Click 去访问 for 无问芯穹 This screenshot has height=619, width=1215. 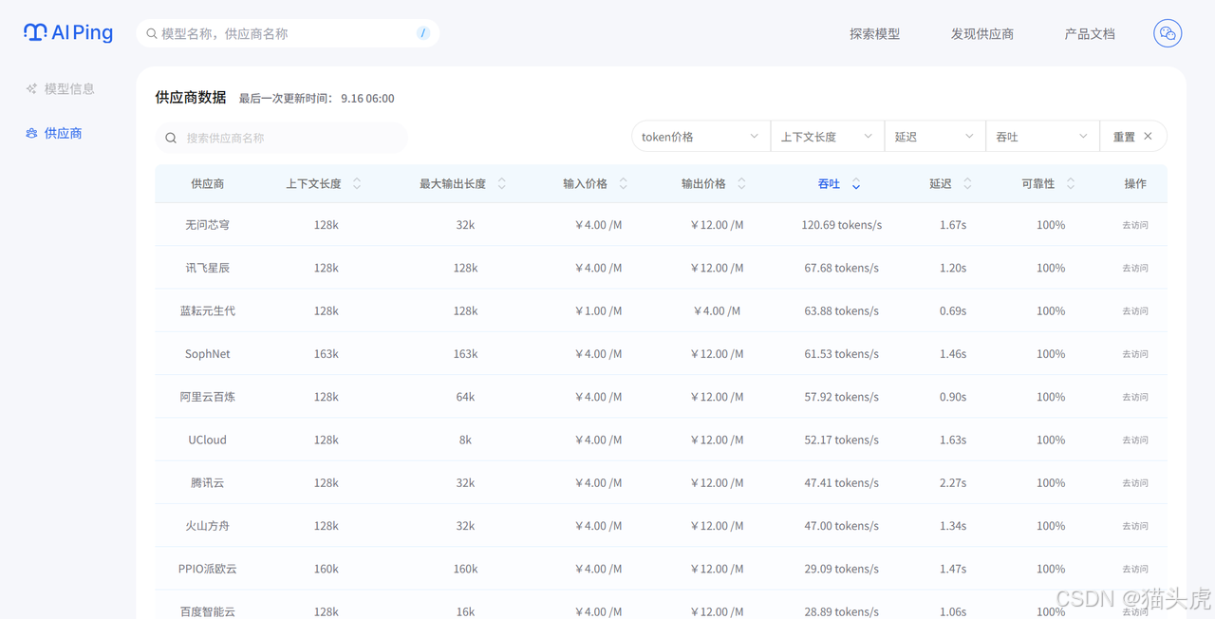pos(1135,225)
